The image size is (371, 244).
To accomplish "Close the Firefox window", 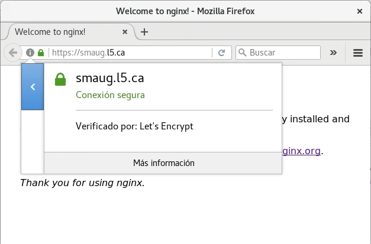I will pyautogui.click(x=360, y=11).
